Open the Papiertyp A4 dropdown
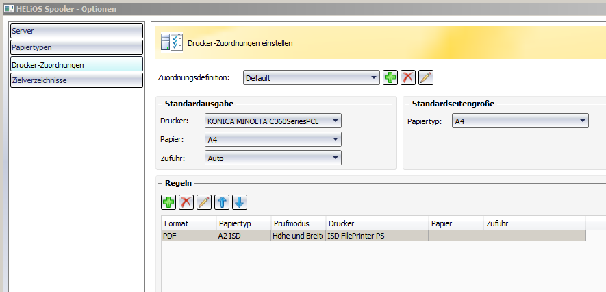The image size is (606, 292). click(520, 121)
